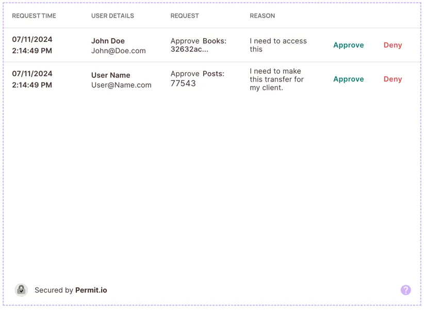Select the REQUEST column header
Image resolution: width=424 pixels, height=310 pixels.
pos(185,16)
